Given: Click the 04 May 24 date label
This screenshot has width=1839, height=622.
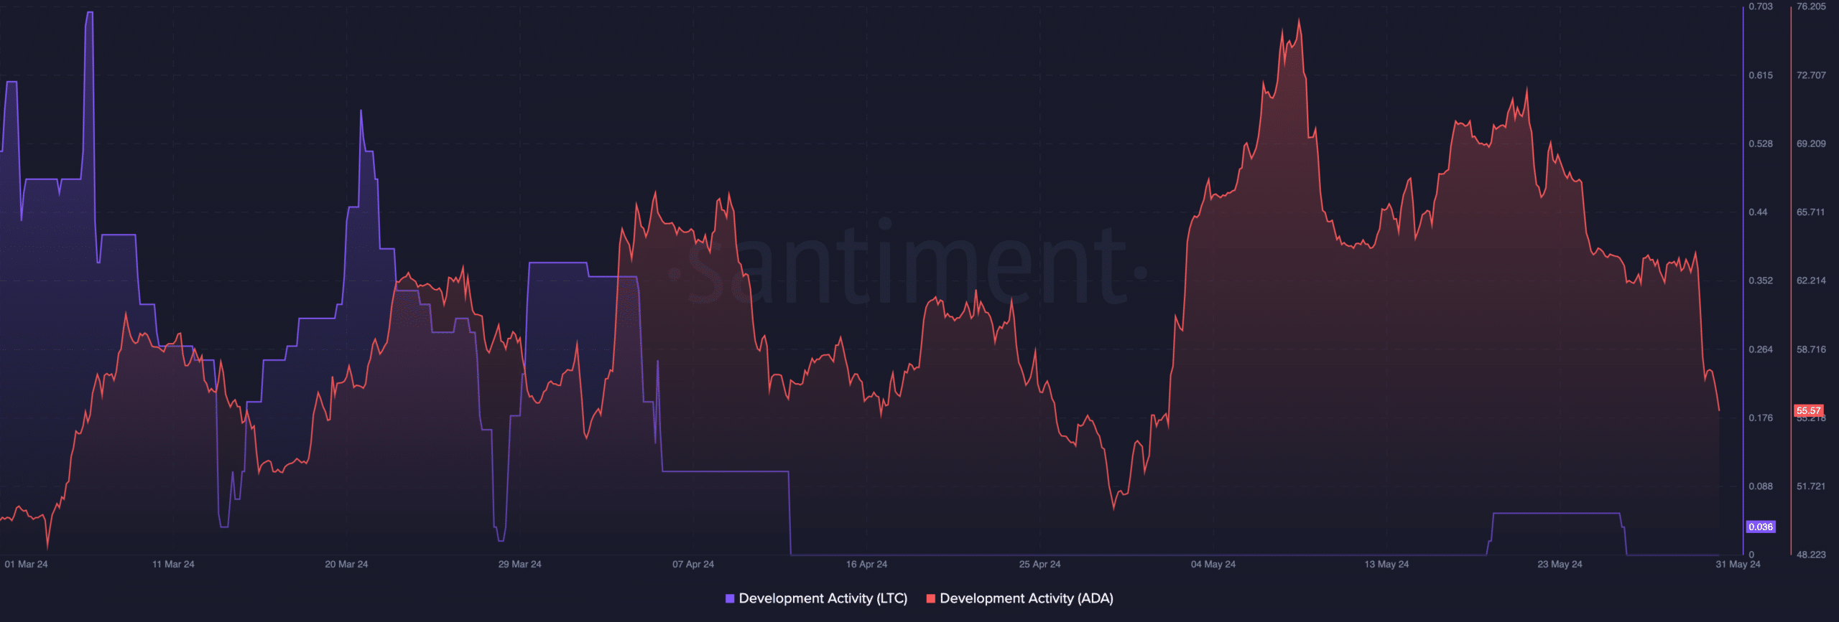Looking at the screenshot, I should pos(1213,565).
